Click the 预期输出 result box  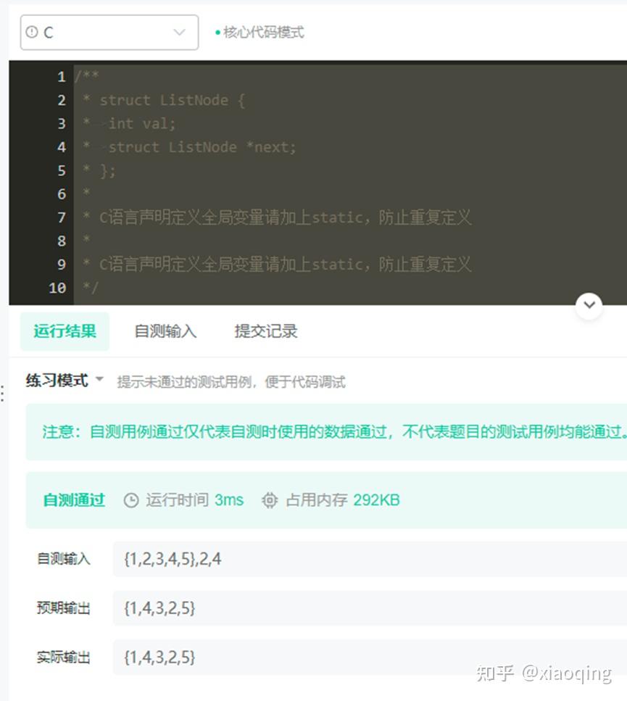click(370, 608)
